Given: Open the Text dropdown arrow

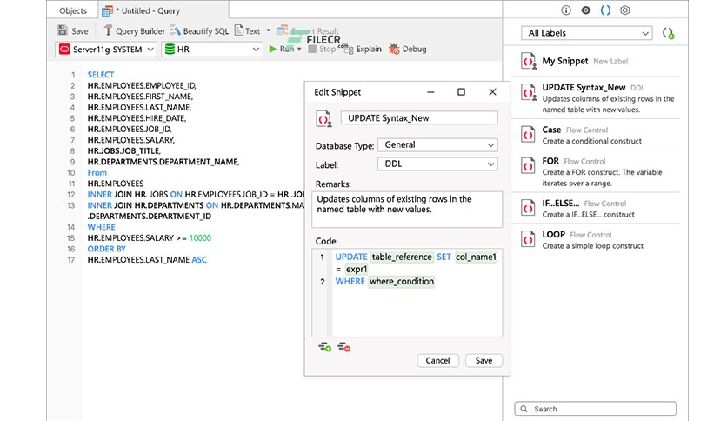Looking at the screenshot, I should tap(268, 30).
